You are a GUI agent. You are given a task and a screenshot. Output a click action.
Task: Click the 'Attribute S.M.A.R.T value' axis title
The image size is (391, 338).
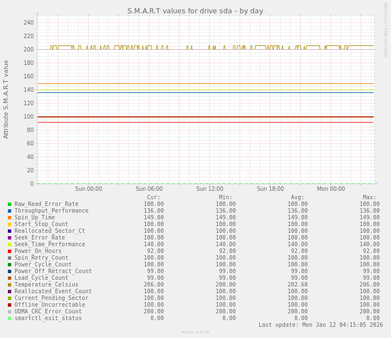point(6,99)
